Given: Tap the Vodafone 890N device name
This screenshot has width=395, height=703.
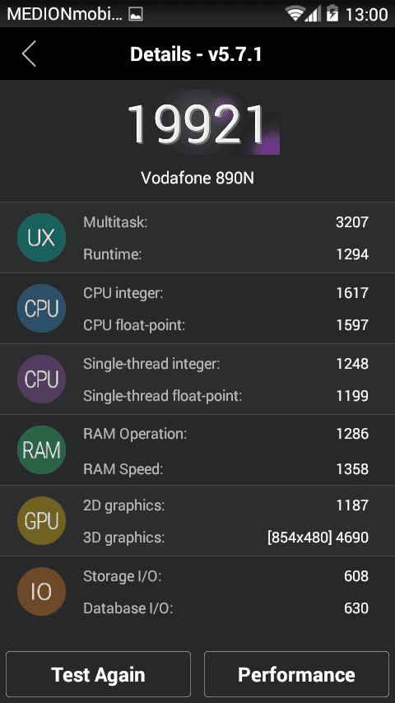Looking at the screenshot, I should click(x=197, y=178).
